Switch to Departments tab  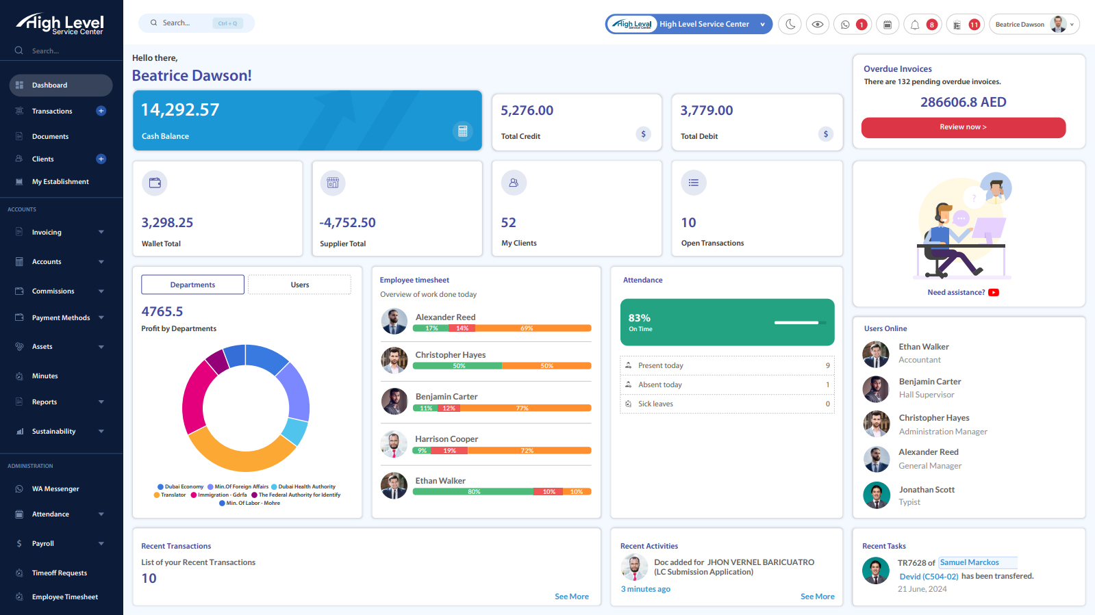point(192,285)
